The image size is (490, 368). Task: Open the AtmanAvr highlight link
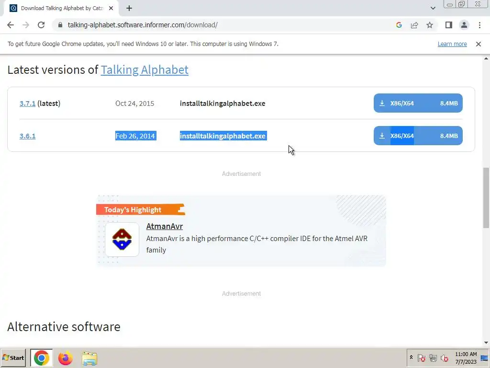pos(165,226)
